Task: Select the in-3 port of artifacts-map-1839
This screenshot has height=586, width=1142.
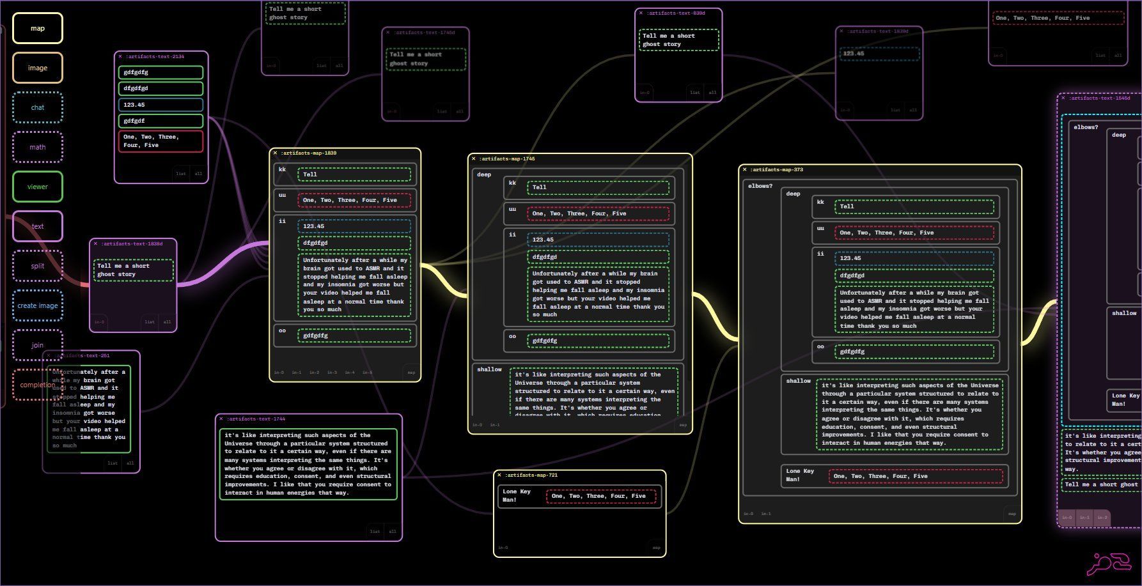Action: coord(332,373)
